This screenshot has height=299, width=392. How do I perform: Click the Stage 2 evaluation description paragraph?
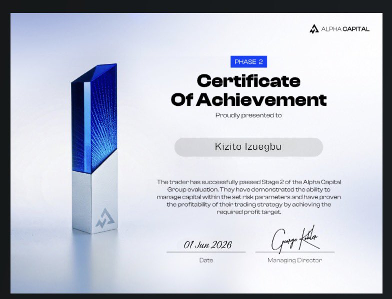click(x=249, y=197)
